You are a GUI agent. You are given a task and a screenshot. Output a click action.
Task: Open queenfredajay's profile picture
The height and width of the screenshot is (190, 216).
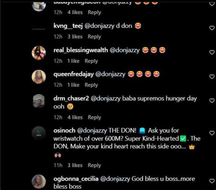coord(39,77)
